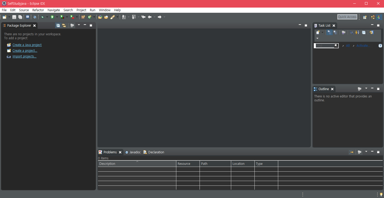The image size is (384, 198).
Task: Click the green Run button
Action: pyautogui.click(x=52, y=17)
